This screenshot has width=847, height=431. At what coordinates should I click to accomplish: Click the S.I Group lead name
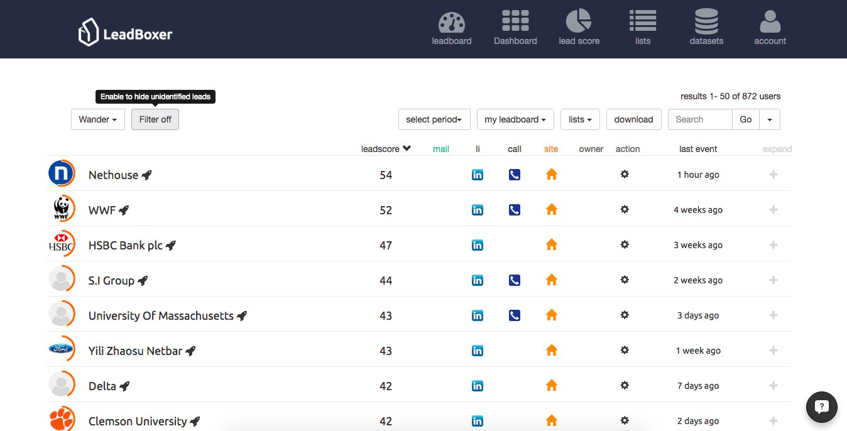point(111,280)
